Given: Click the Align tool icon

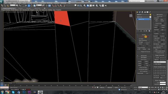Looking at the screenshot, I should [81, 5].
